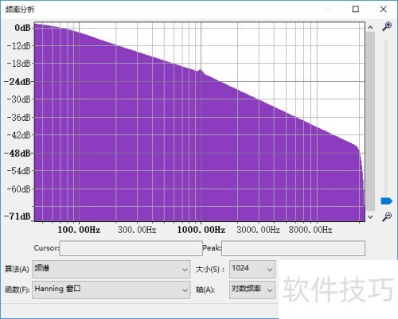Click the -71dB axis label
The width and height of the screenshot is (398, 319).
pos(18,216)
